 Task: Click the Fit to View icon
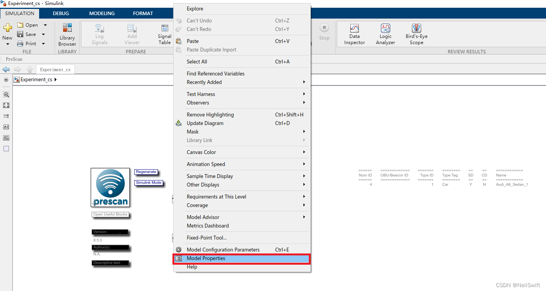pos(6,105)
